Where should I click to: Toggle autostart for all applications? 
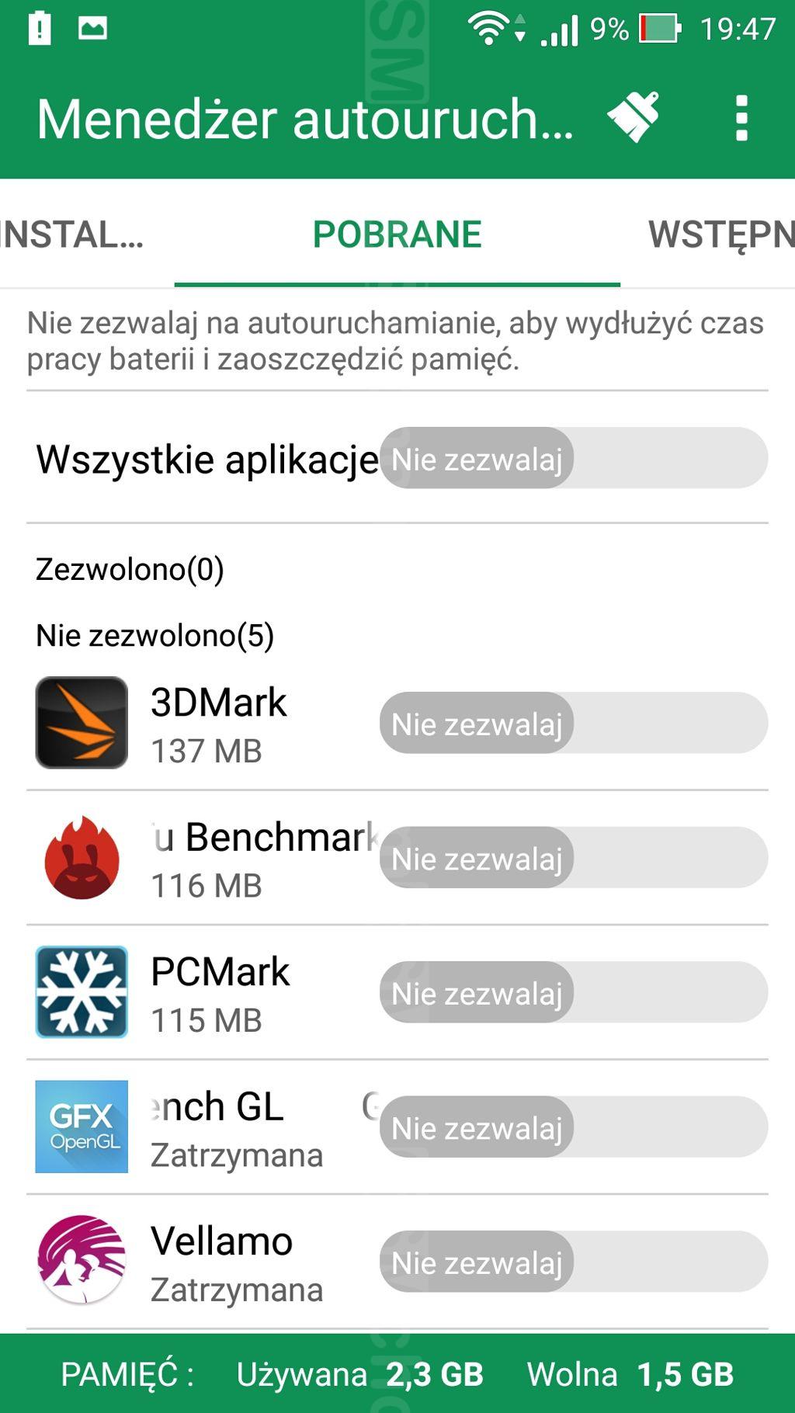(573, 458)
